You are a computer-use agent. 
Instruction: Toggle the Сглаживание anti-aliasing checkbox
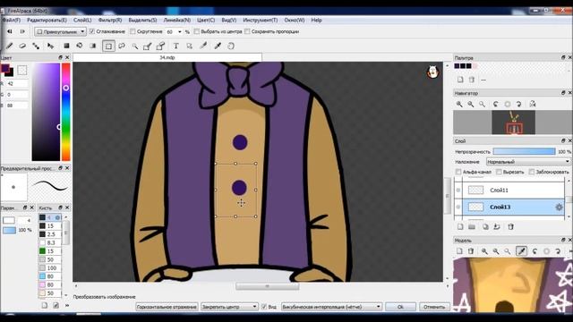pyautogui.click(x=92, y=31)
